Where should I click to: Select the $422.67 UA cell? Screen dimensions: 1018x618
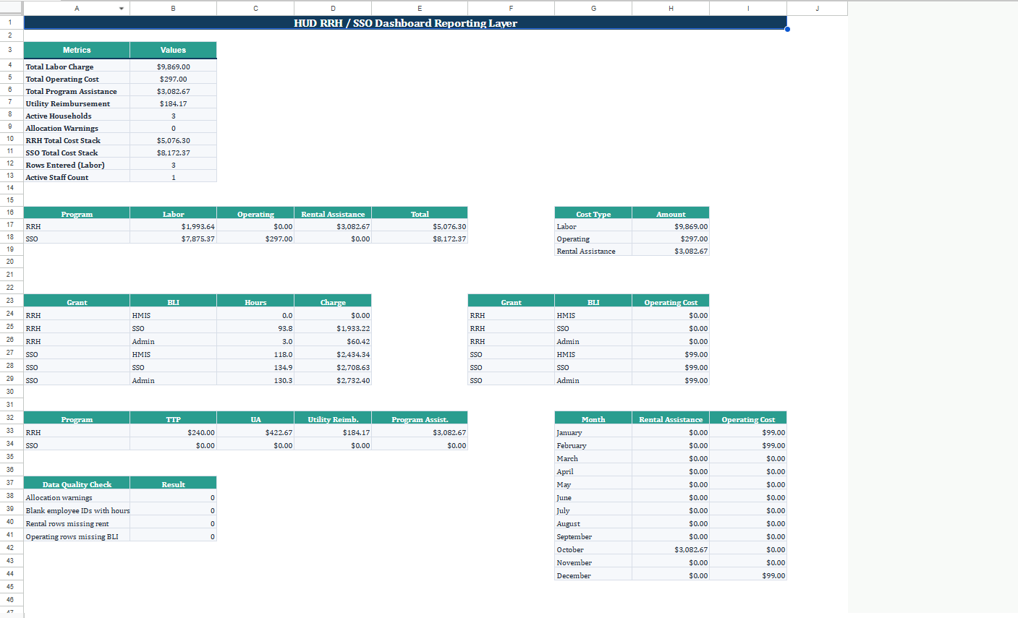(x=255, y=432)
